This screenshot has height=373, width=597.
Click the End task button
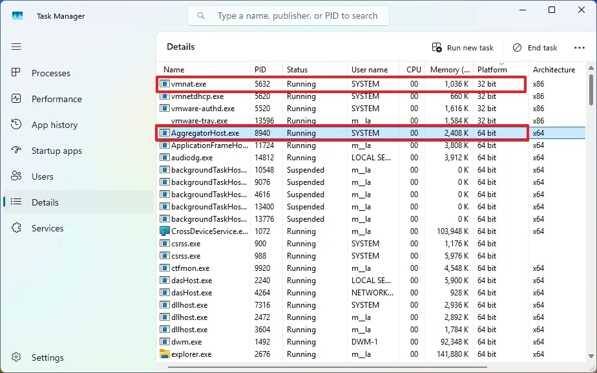point(536,47)
